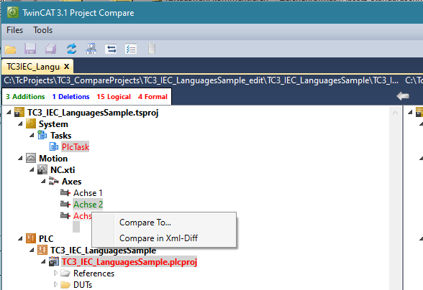Select the red TC3_IEC_LanguagesSample.plcproj item

click(x=129, y=262)
